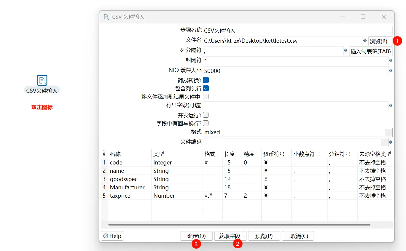Open the 文件编码 dropdown list
This screenshot has width=406, height=251.
(384, 142)
